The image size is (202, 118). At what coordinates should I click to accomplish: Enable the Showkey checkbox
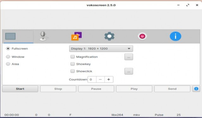click(72, 64)
